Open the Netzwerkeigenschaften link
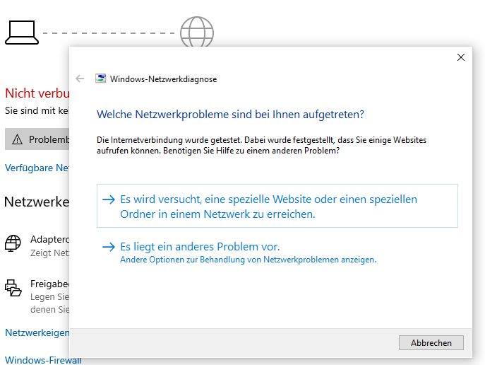The height and width of the screenshot is (365, 485). 37,332
